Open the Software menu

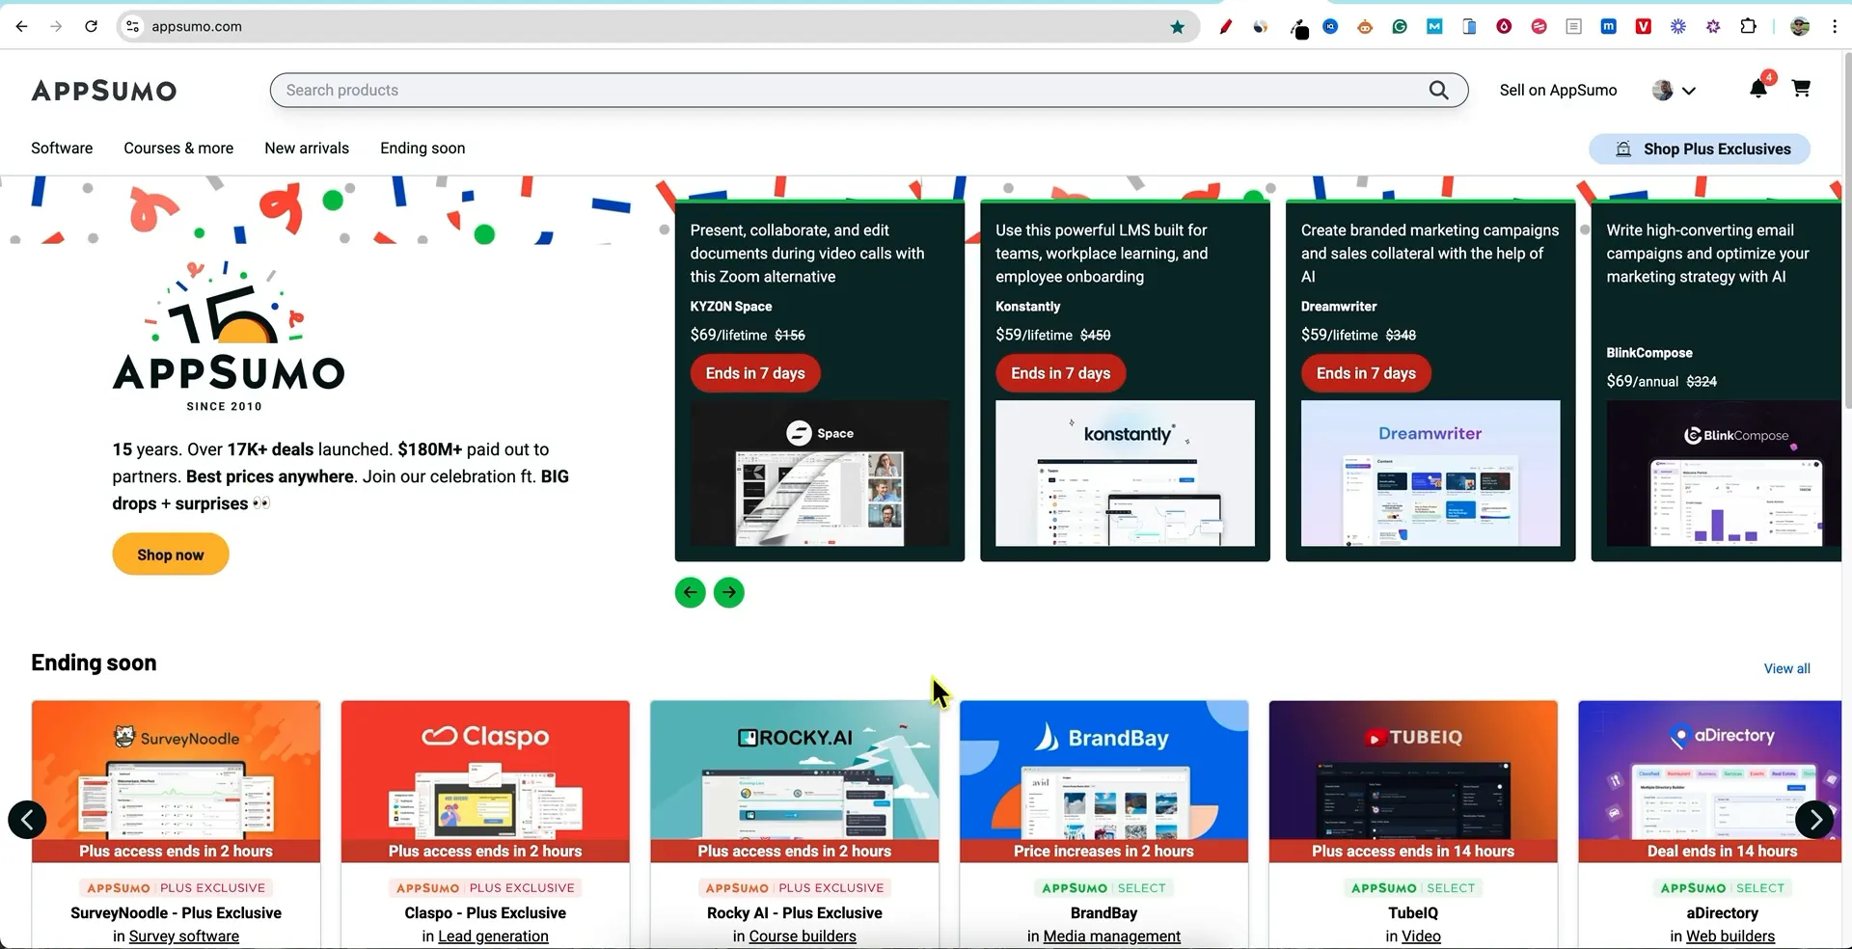[x=62, y=148]
